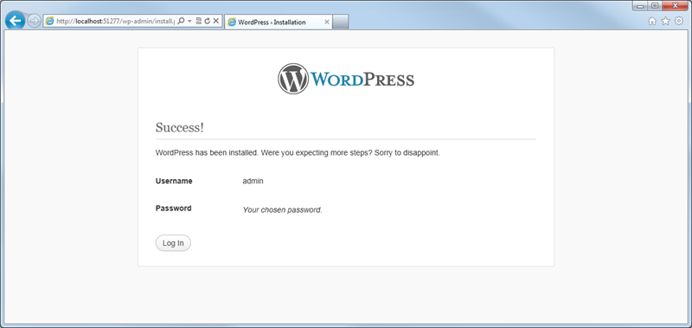This screenshot has height=328, width=692.
Task: Click the browser forward arrow
Action: [34, 21]
